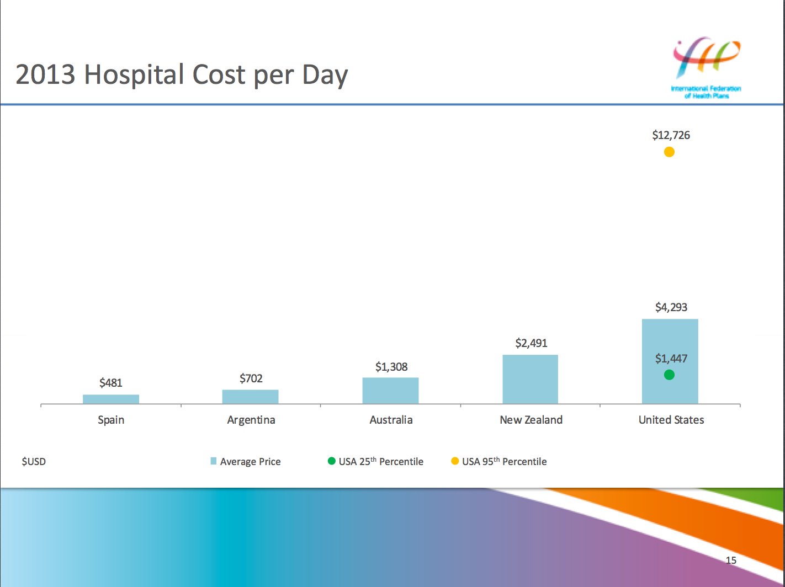
Task: Click the $2,491 data label
Action: [x=531, y=343]
